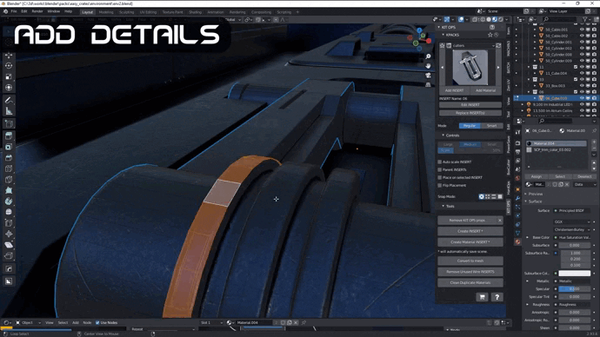Toggle the Use Nodes checkbox

[x=97, y=323]
